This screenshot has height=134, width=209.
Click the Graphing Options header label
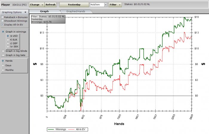tap(12, 12)
